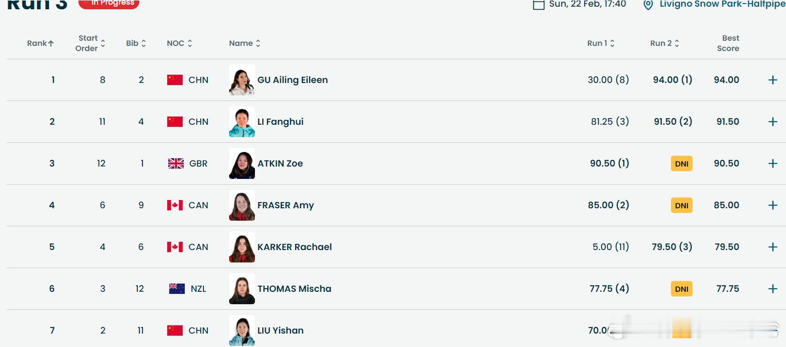Click the ascending sort arrow on the Rank column
The width and height of the screenshot is (786, 347).
[x=50, y=43]
